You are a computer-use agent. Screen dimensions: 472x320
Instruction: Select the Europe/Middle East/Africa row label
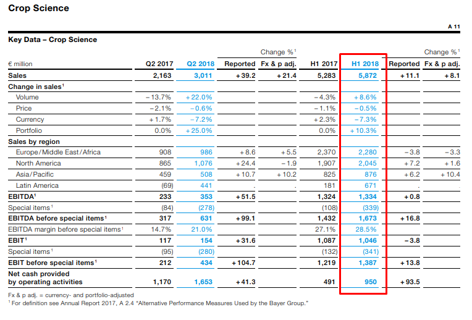[x=58, y=152]
